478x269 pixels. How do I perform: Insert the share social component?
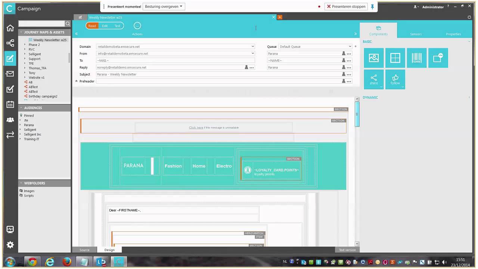coord(373,79)
